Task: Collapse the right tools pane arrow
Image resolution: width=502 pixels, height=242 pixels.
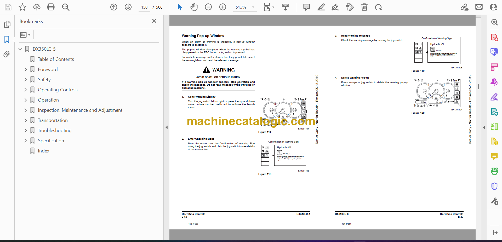Action: [484, 127]
